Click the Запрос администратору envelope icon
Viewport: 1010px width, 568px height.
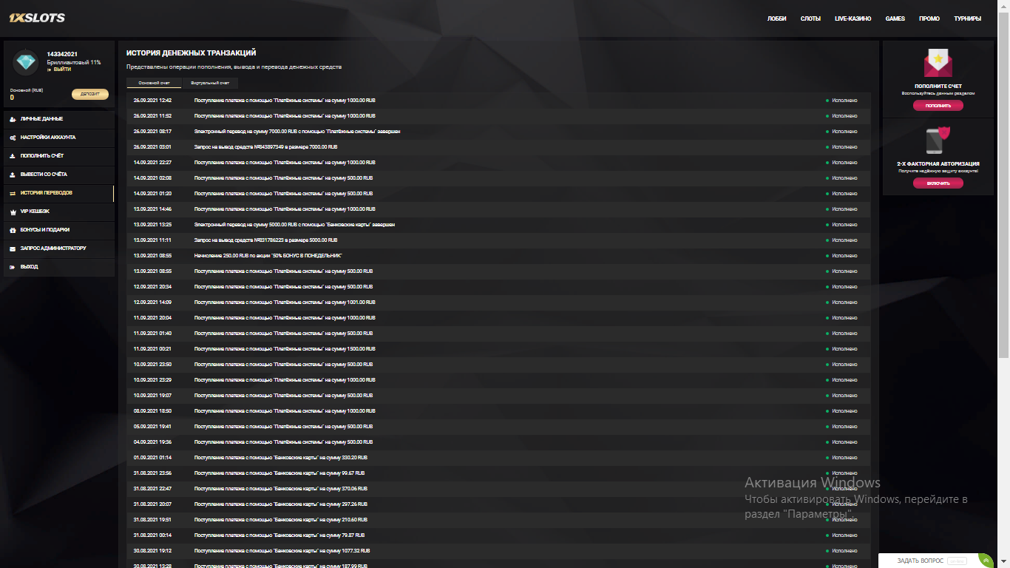coord(13,248)
